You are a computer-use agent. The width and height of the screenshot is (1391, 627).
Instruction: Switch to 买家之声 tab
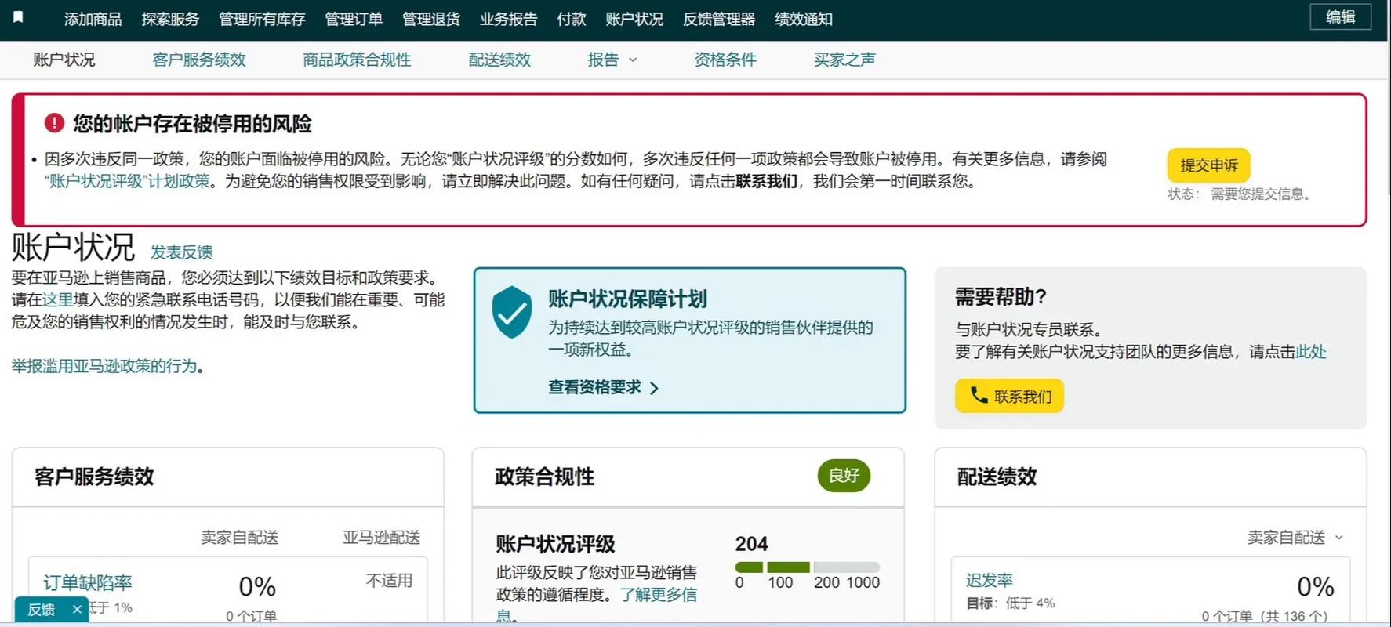tap(844, 60)
